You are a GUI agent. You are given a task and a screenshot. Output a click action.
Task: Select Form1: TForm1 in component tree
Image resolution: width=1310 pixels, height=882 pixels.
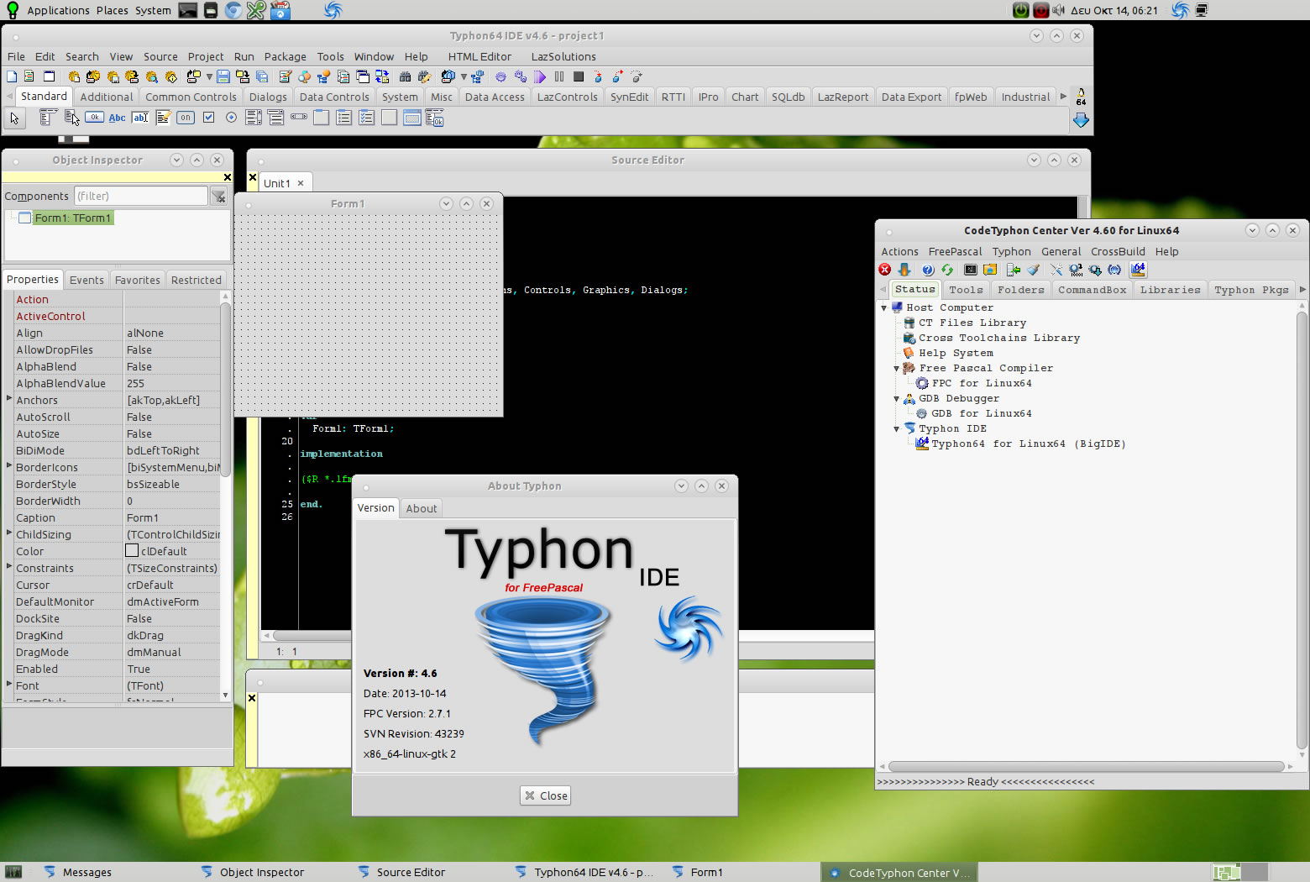coord(72,218)
